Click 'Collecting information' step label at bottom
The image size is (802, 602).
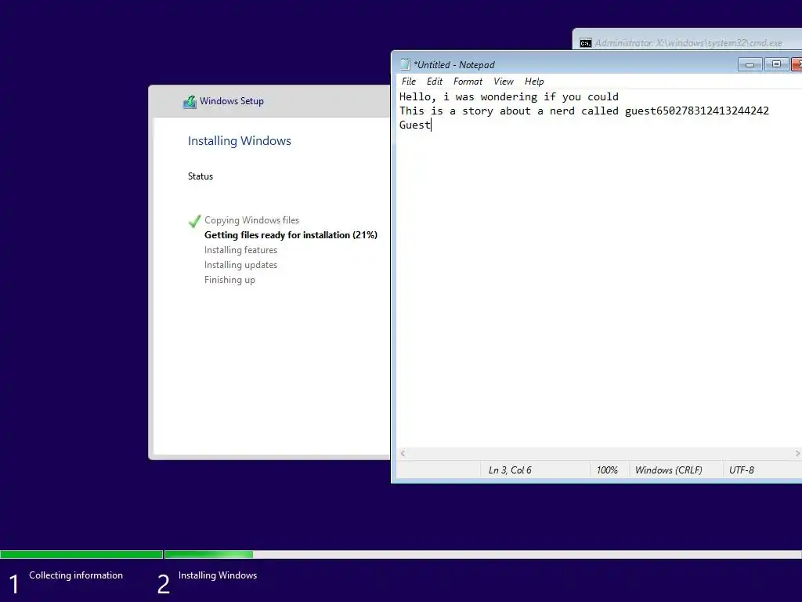76,575
